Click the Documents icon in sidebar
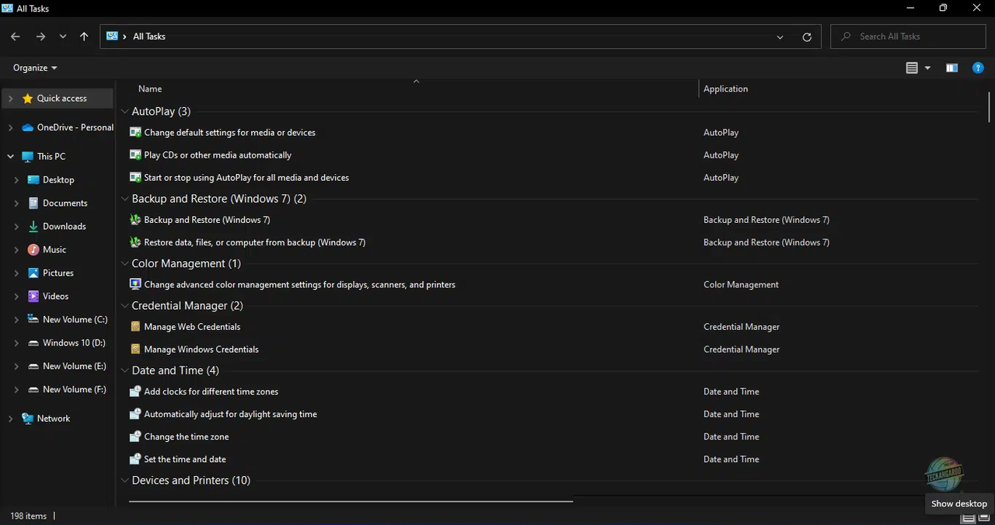This screenshot has width=995, height=525. (33, 203)
